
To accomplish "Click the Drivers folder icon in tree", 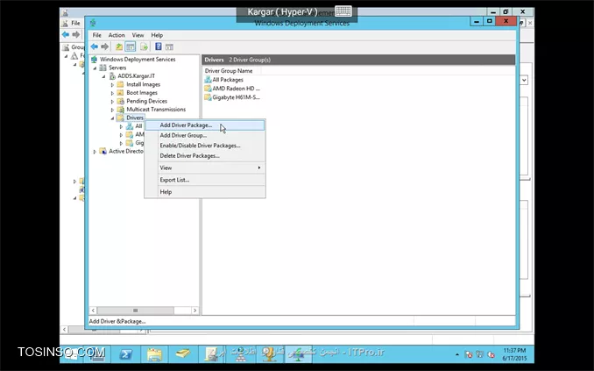I will 121,118.
